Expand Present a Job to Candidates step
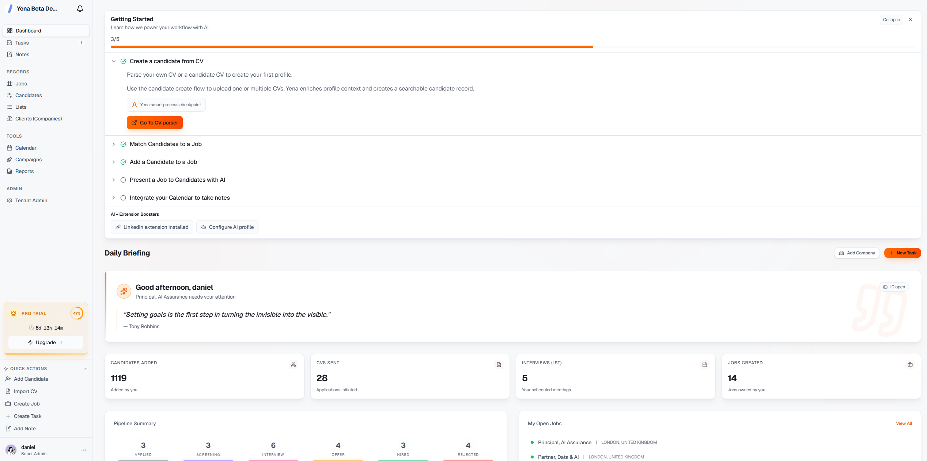 pyautogui.click(x=114, y=180)
